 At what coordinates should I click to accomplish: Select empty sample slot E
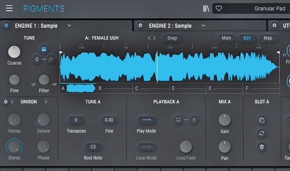coord(224,88)
